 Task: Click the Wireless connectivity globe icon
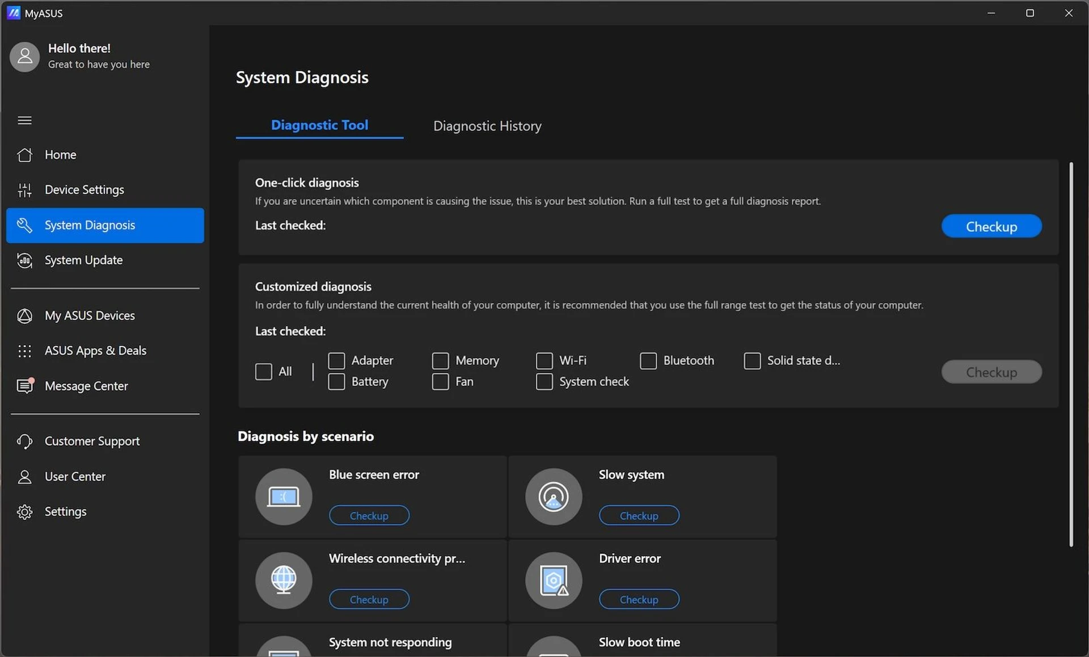coord(284,580)
